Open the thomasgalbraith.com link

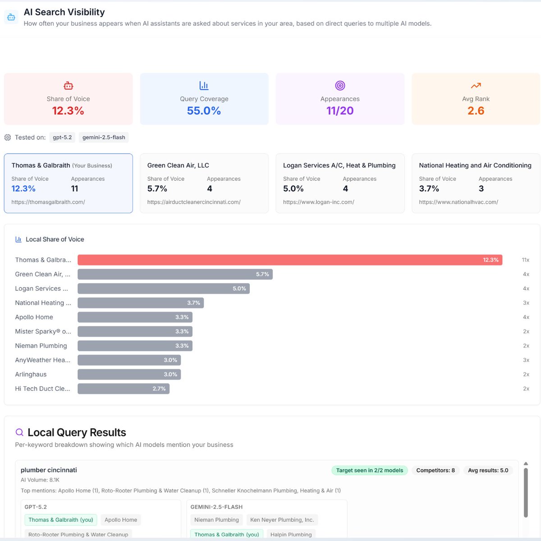(x=48, y=202)
